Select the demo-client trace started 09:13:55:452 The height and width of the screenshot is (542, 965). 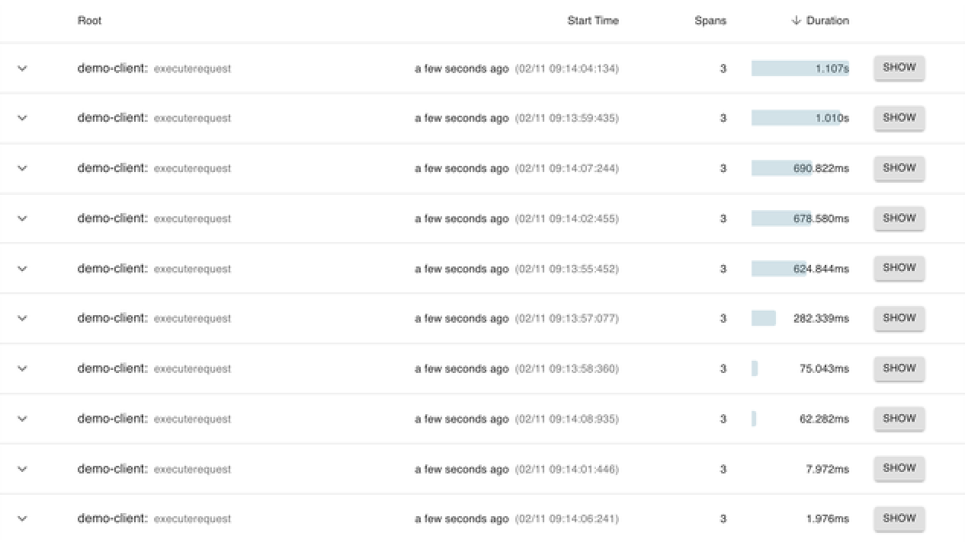pos(153,269)
